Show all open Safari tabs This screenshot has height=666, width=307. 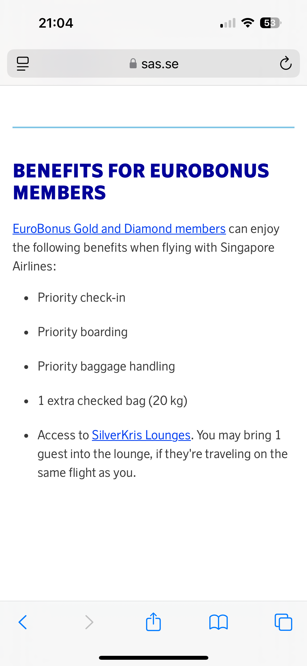pyautogui.click(x=283, y=622)
